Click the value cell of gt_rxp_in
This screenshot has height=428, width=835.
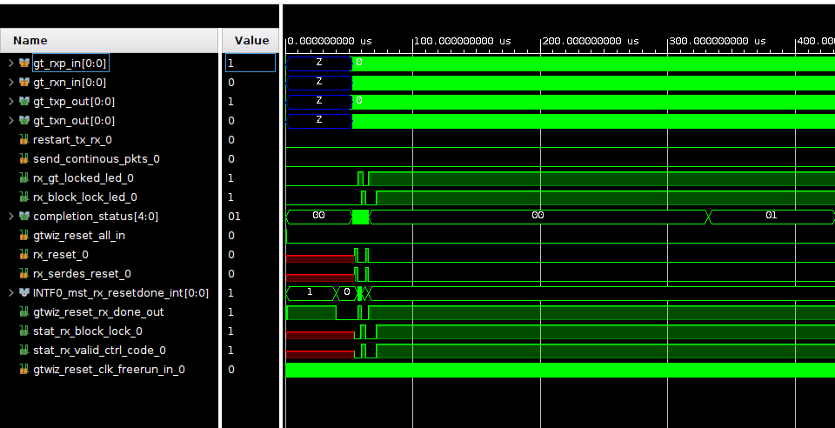click(x=250, y=64)
